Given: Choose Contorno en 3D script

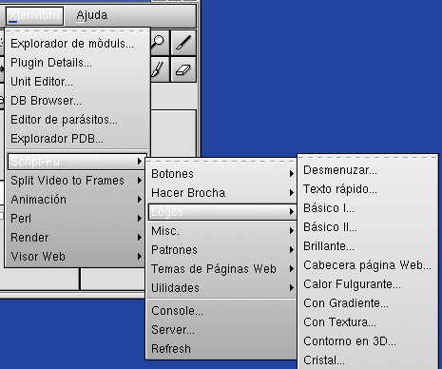Looking at the screenshot, I should pos(368,341).
